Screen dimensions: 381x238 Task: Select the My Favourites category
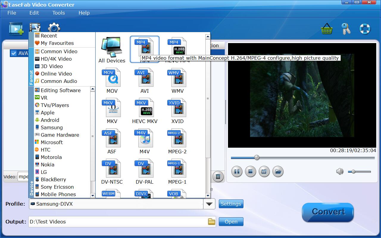click(57, 43)
